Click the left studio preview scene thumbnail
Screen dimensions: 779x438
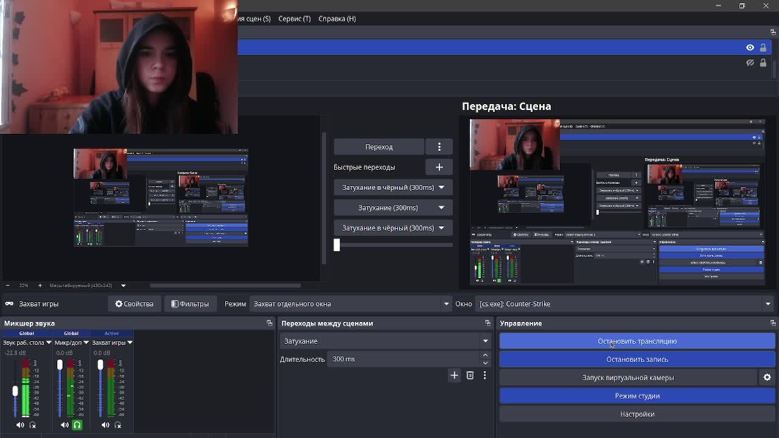click(x=161, y=198)
